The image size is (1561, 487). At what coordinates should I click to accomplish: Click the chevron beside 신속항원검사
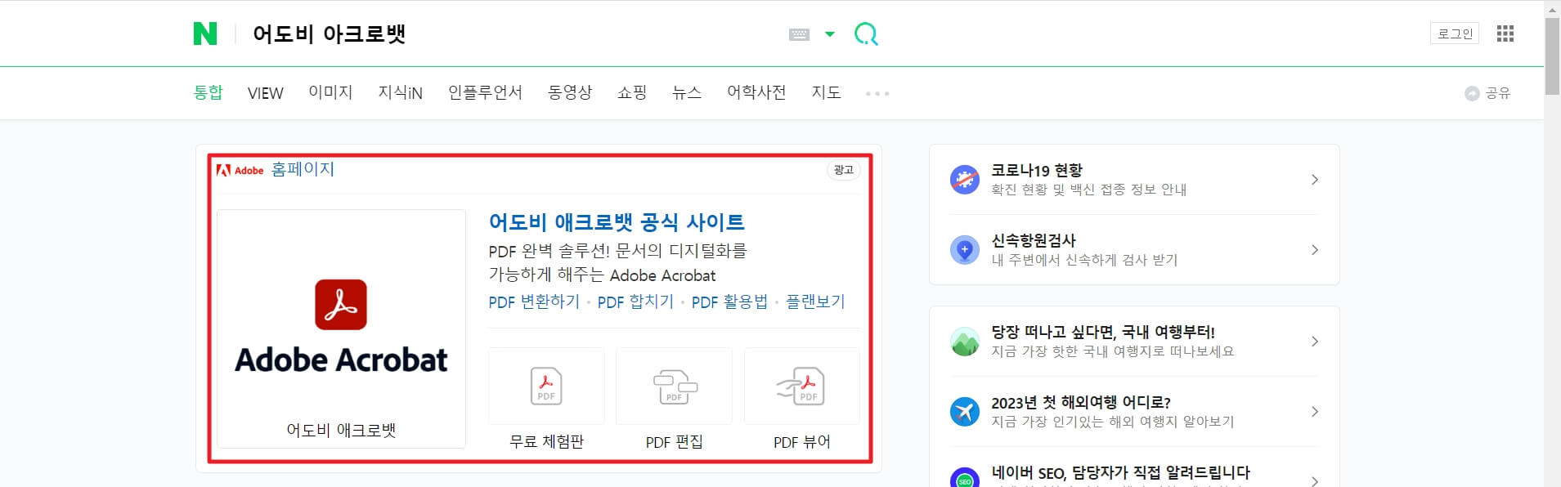pyautogui.click(x=1314, y=250)
